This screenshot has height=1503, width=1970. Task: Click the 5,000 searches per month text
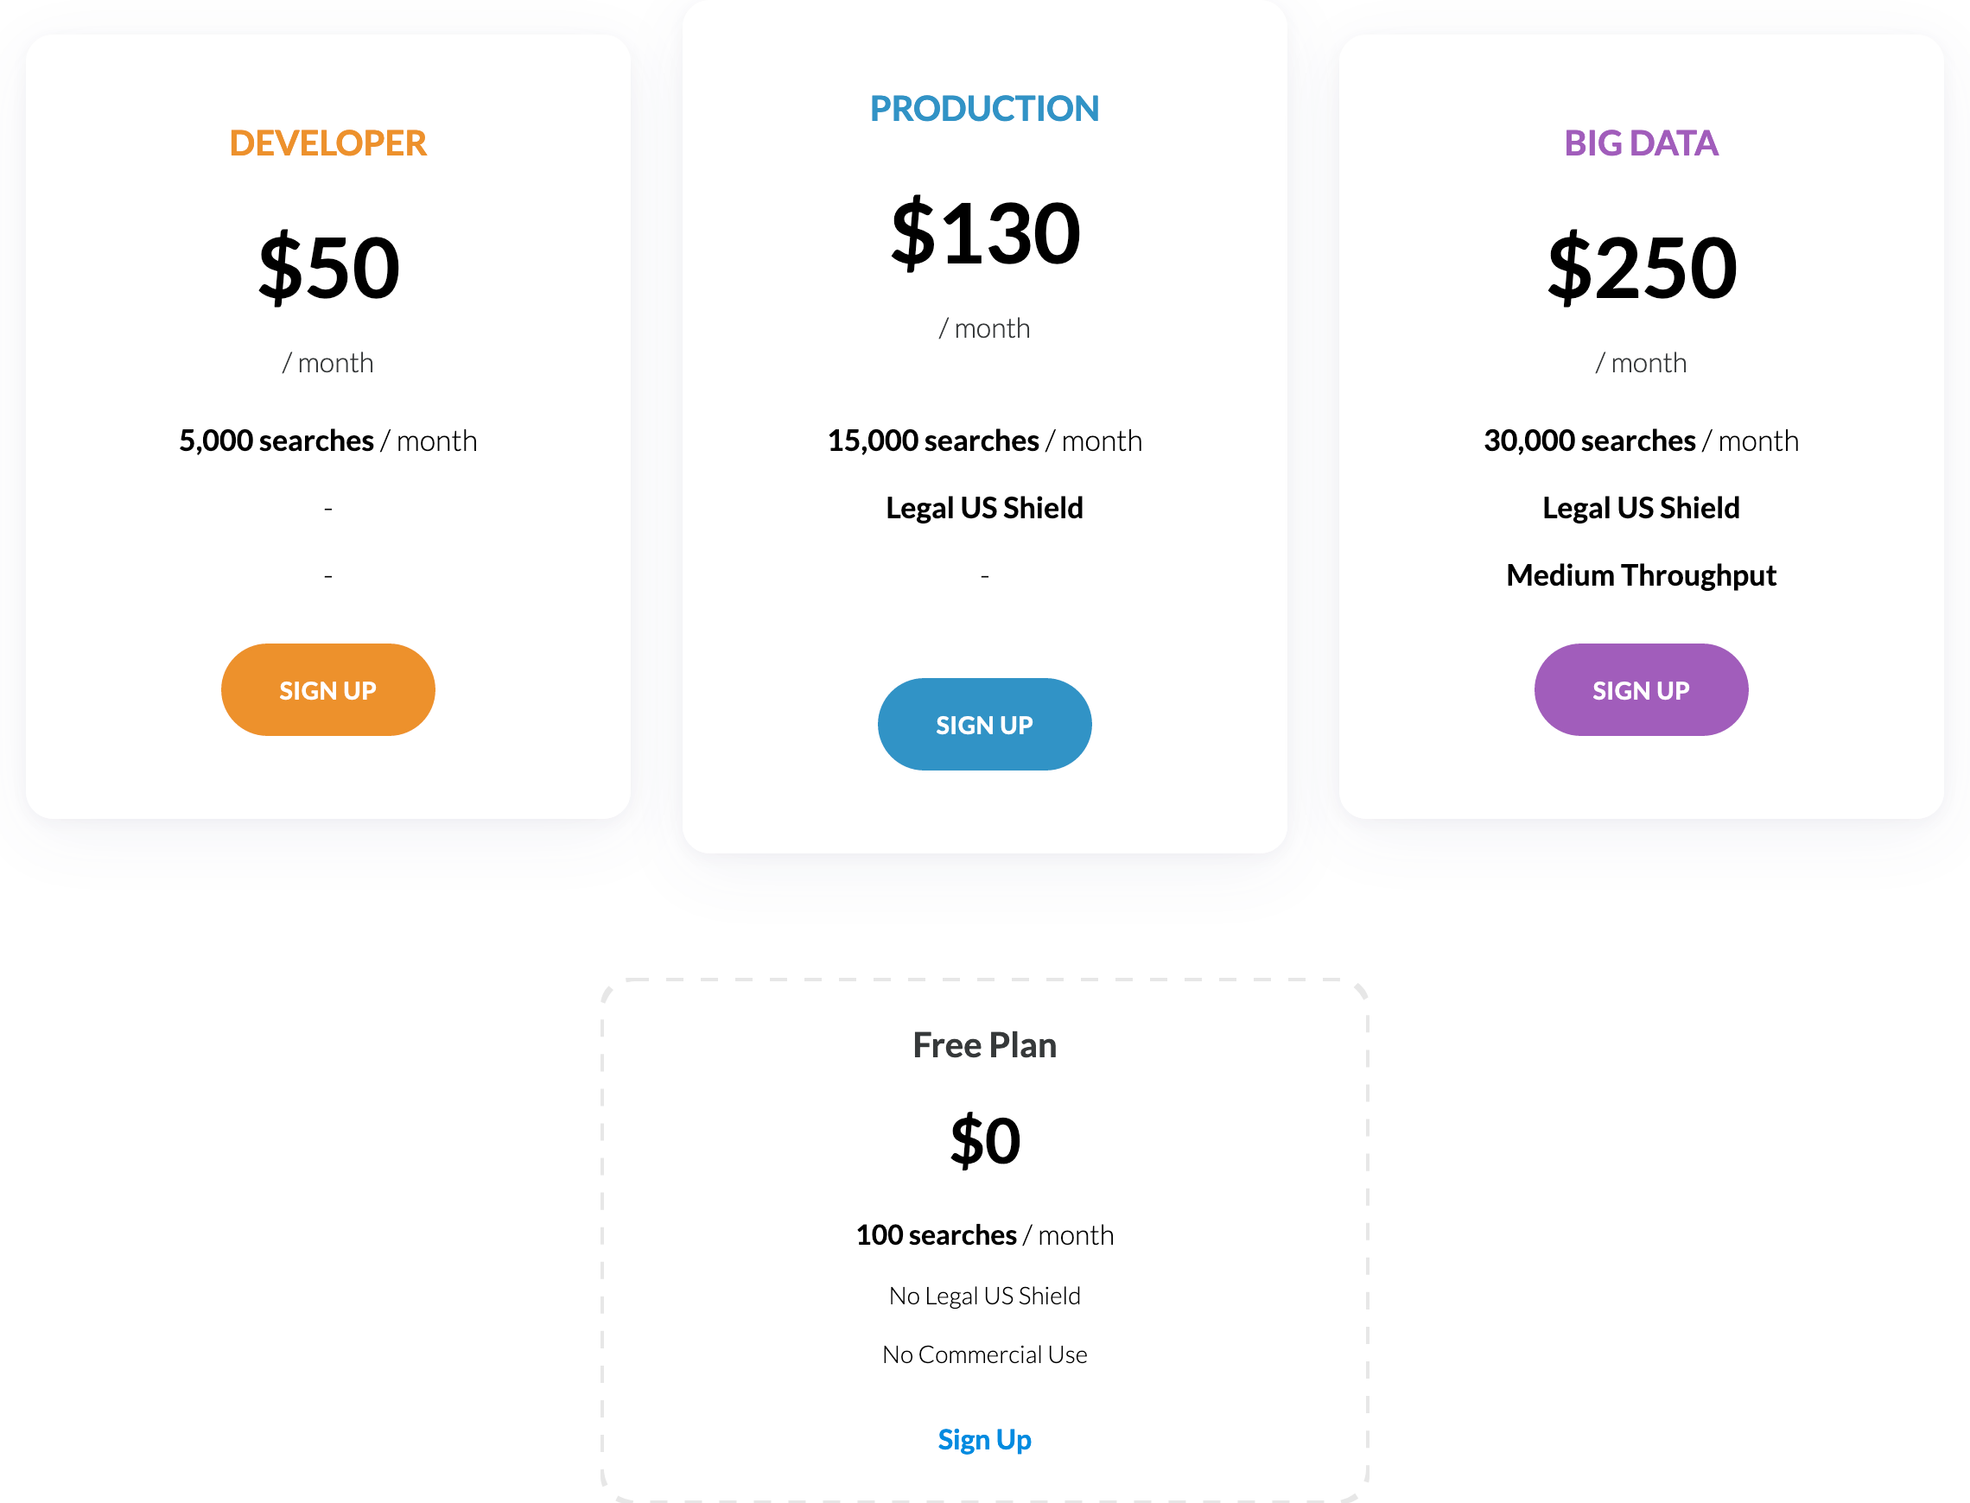(x=327, y=441)
